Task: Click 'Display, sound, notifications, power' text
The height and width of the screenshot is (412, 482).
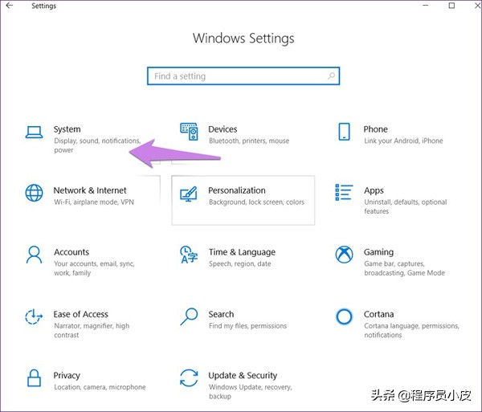Action: (x=97, y=145)
